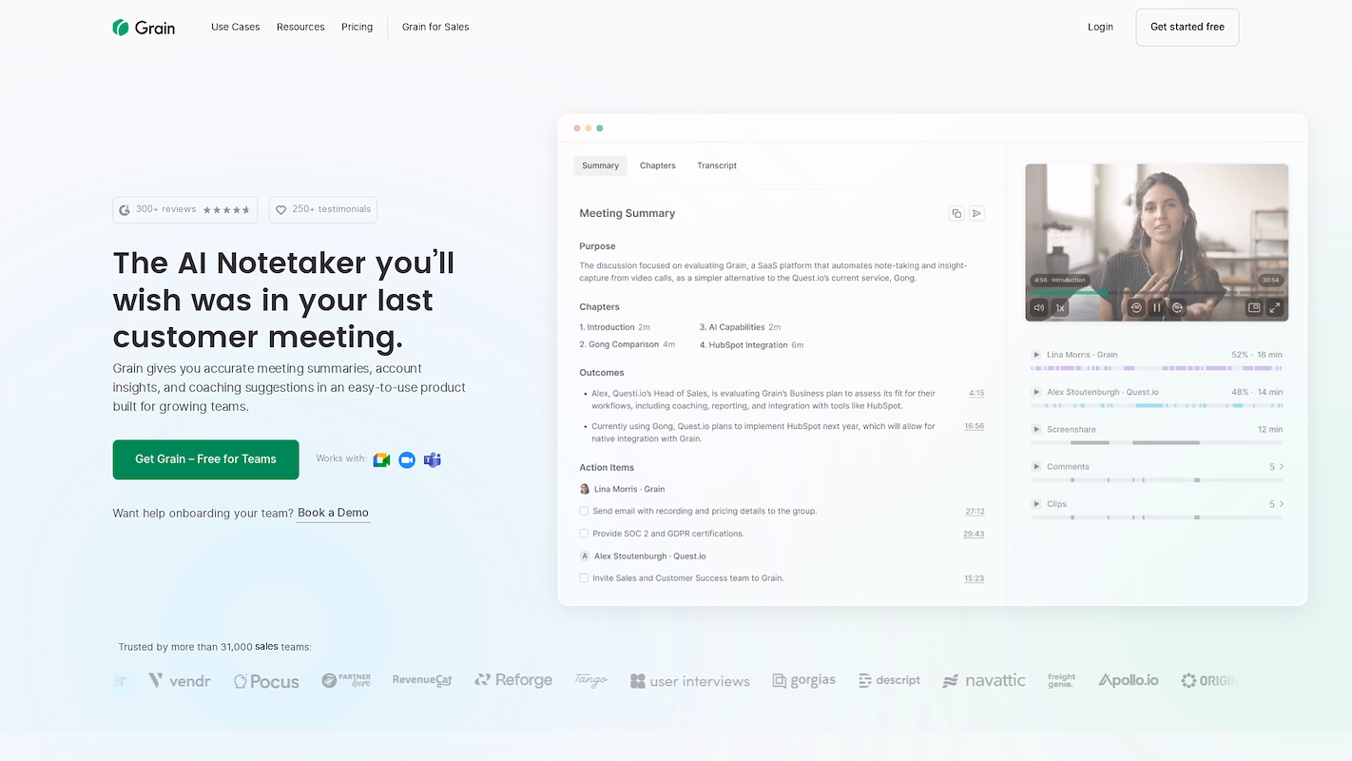Click the gorgias logo
This screenshot has height=761, width=1352.
(x=803, y=680)
